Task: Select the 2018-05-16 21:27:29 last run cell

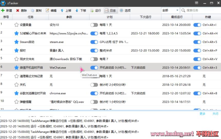Action: point(176,76)
